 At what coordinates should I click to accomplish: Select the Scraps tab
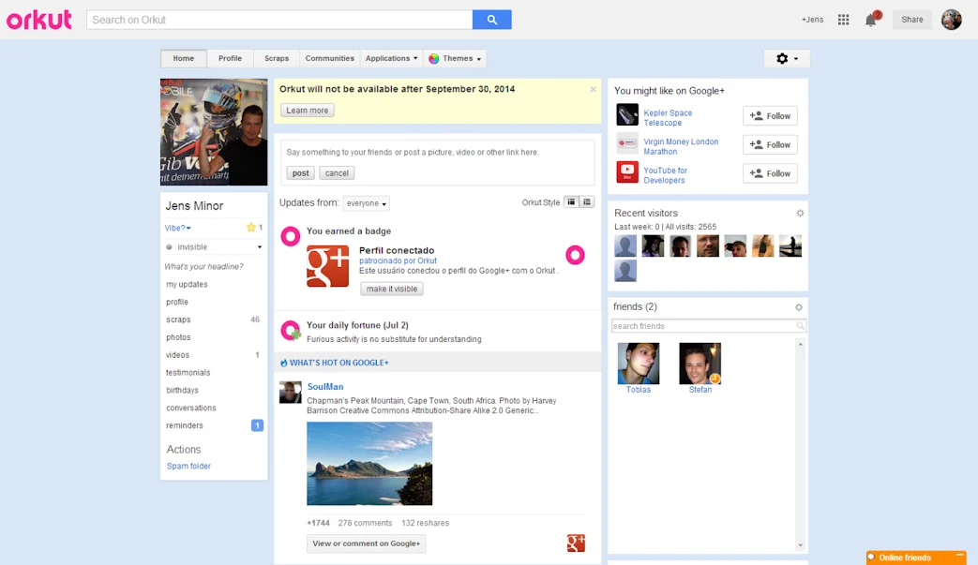[277, 58]
